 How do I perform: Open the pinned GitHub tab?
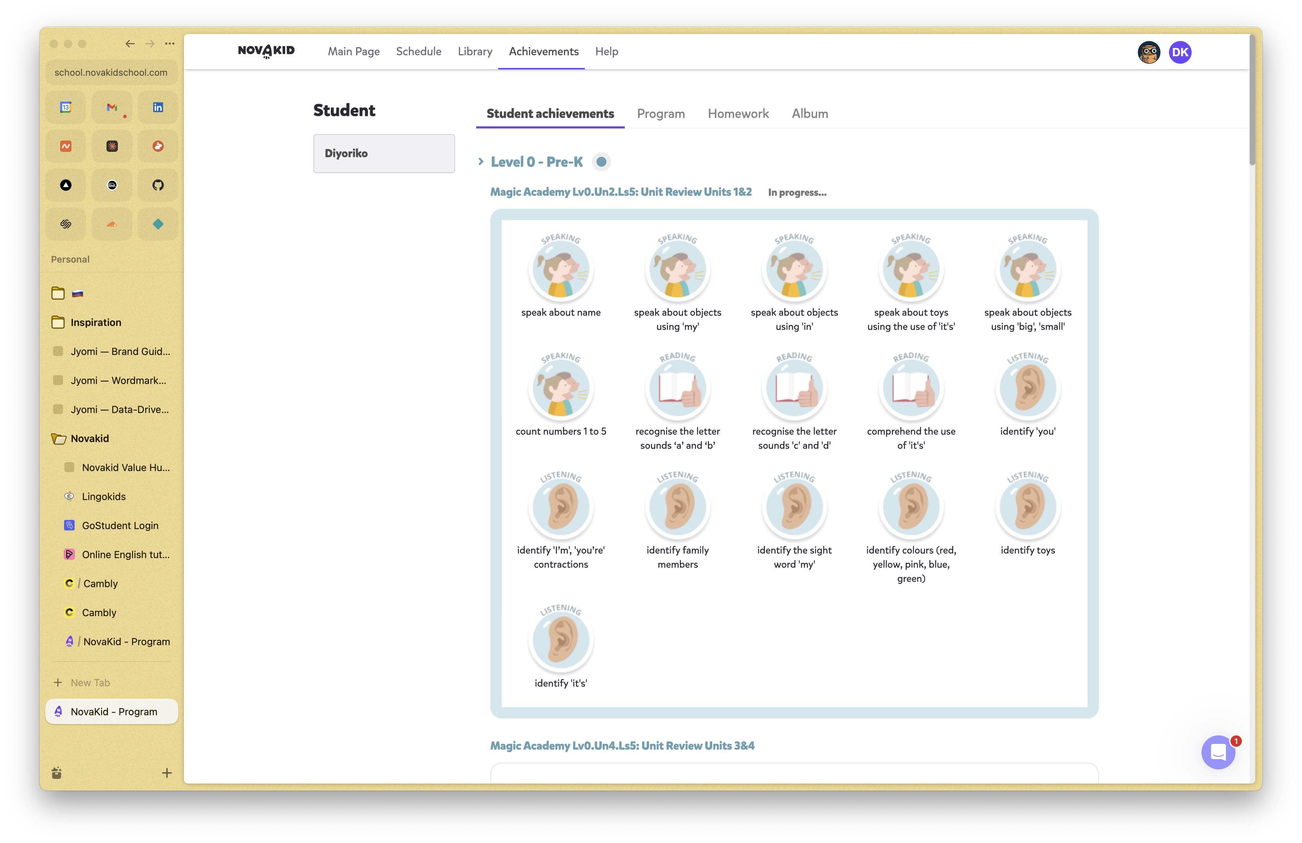pos(158,185)
